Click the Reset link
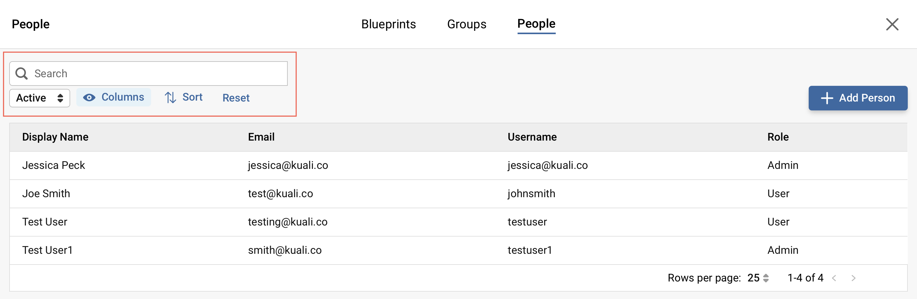 pos(236,98)
